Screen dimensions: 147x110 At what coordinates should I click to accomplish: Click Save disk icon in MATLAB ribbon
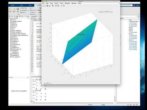(18, 9)
